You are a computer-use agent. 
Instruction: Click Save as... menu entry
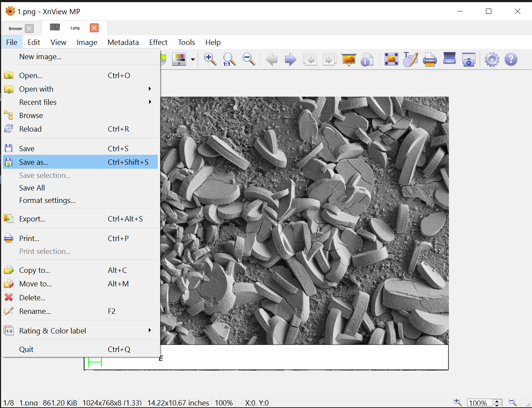[x=80, y=162]
